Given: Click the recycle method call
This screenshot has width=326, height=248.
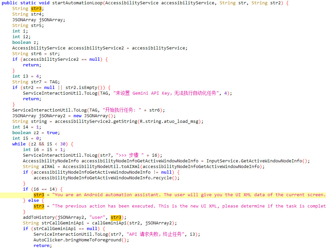Looking at the screenshot, I should tap(164, 178).
